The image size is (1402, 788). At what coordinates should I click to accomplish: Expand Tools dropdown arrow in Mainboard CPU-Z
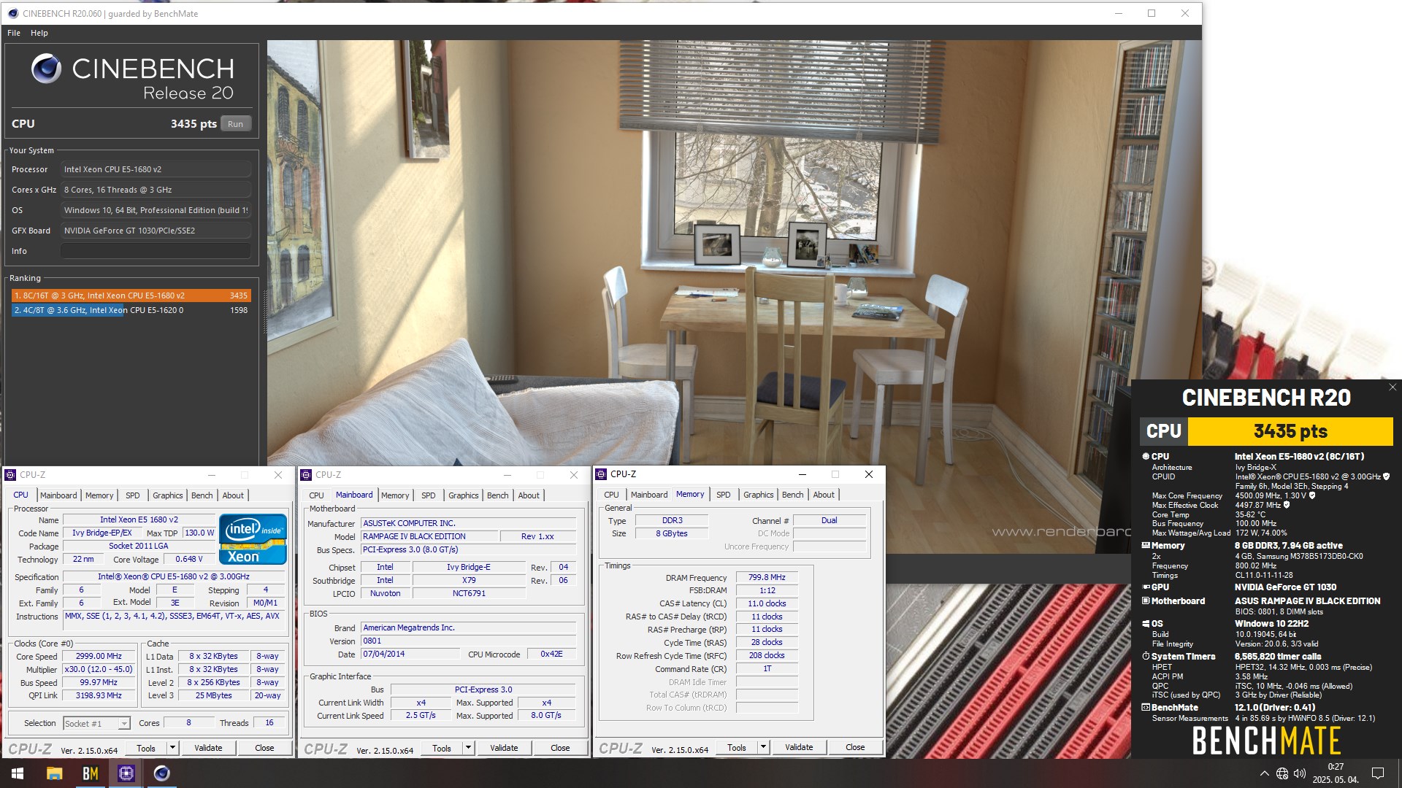click(468, 748)
